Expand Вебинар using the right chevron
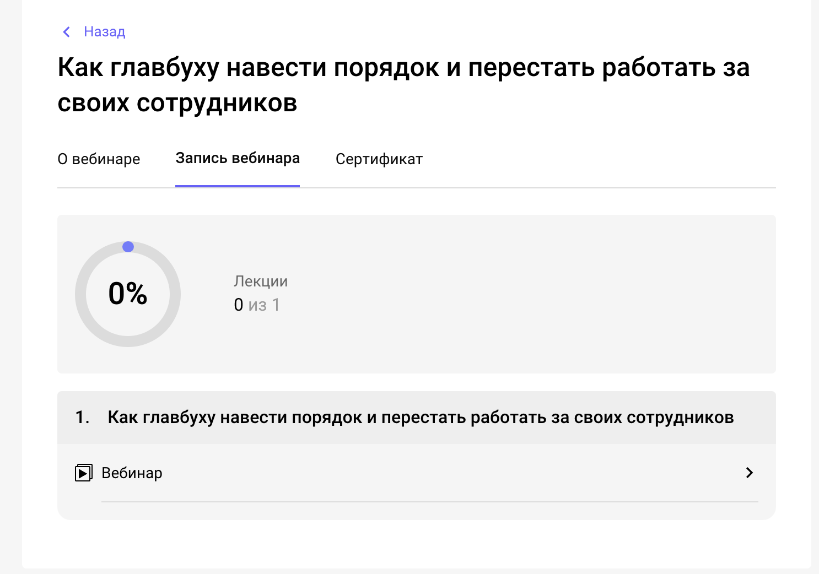Image resolution: width=819 pixels, height=574 pixels. tap(749, 473)
